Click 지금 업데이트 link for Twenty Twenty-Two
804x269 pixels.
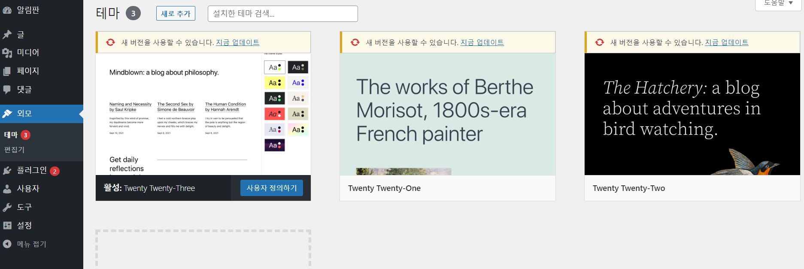point(727,42)
